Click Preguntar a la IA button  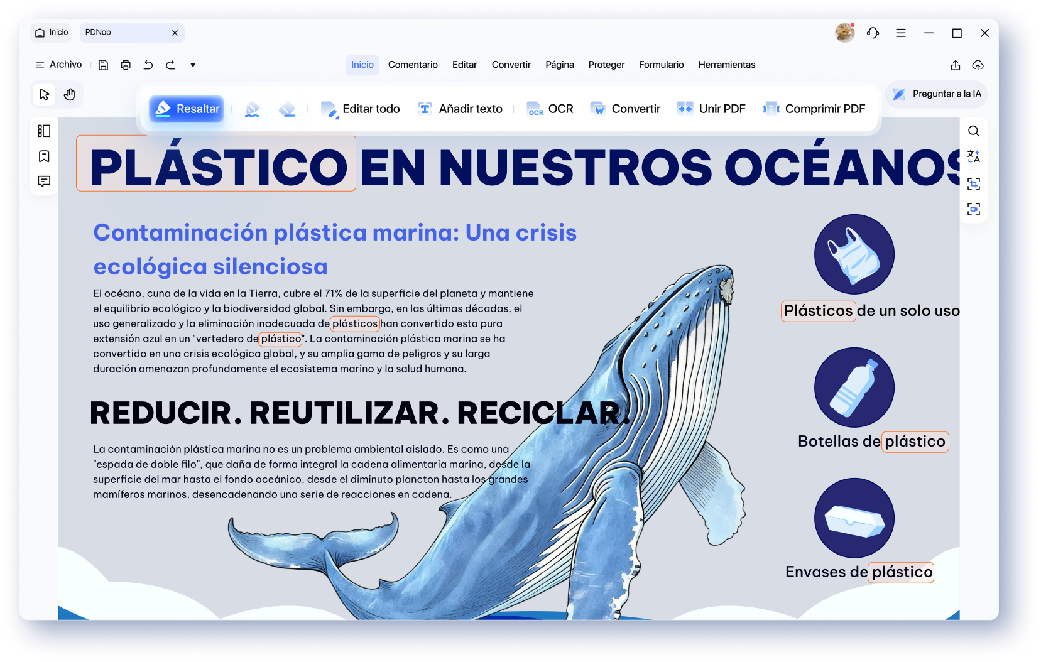pos(937,94)
